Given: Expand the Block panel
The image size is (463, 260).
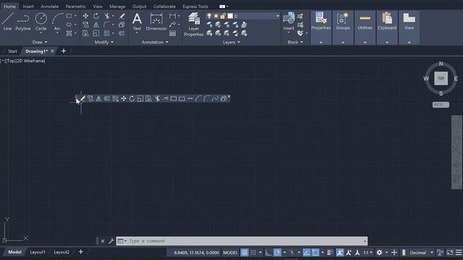Looking at the screenshot, I should [295, 42].
